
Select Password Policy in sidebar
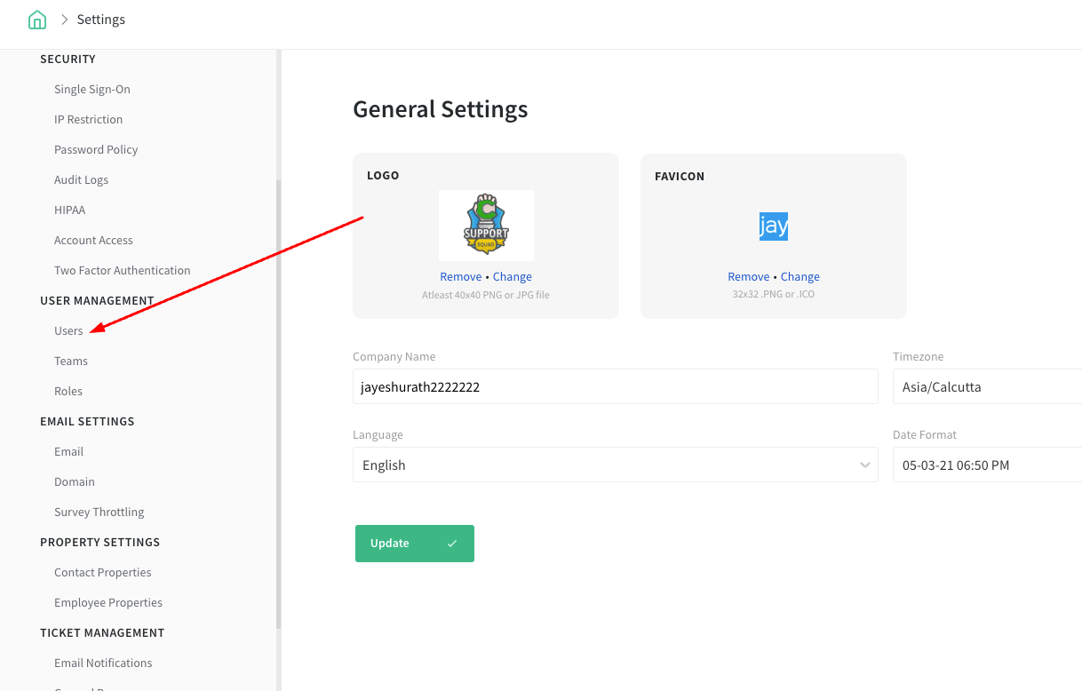pyautogui.click(x=96, y=149)
